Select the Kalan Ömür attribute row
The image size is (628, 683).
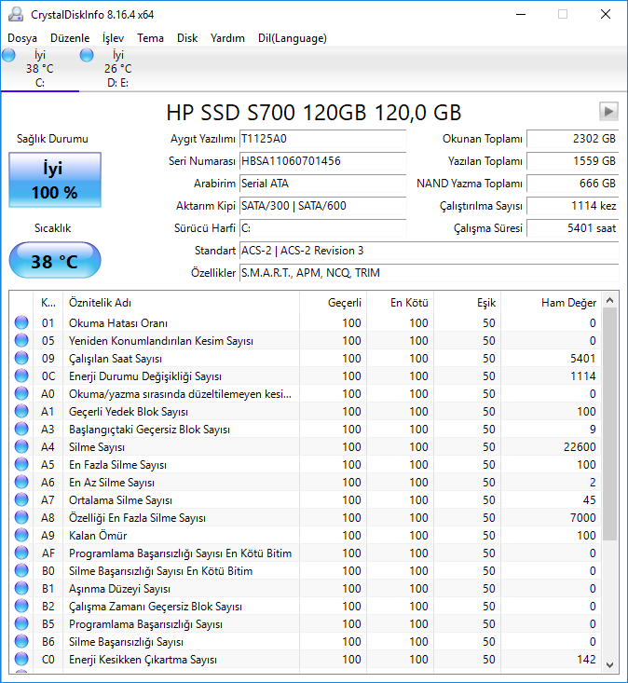(x=306, y=535)
